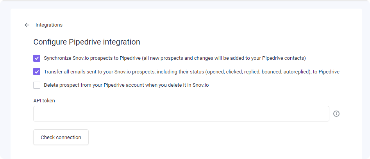The image size is (370, 159).
Task: Show help via circled 'i' icon
Action: click(336, 114)
